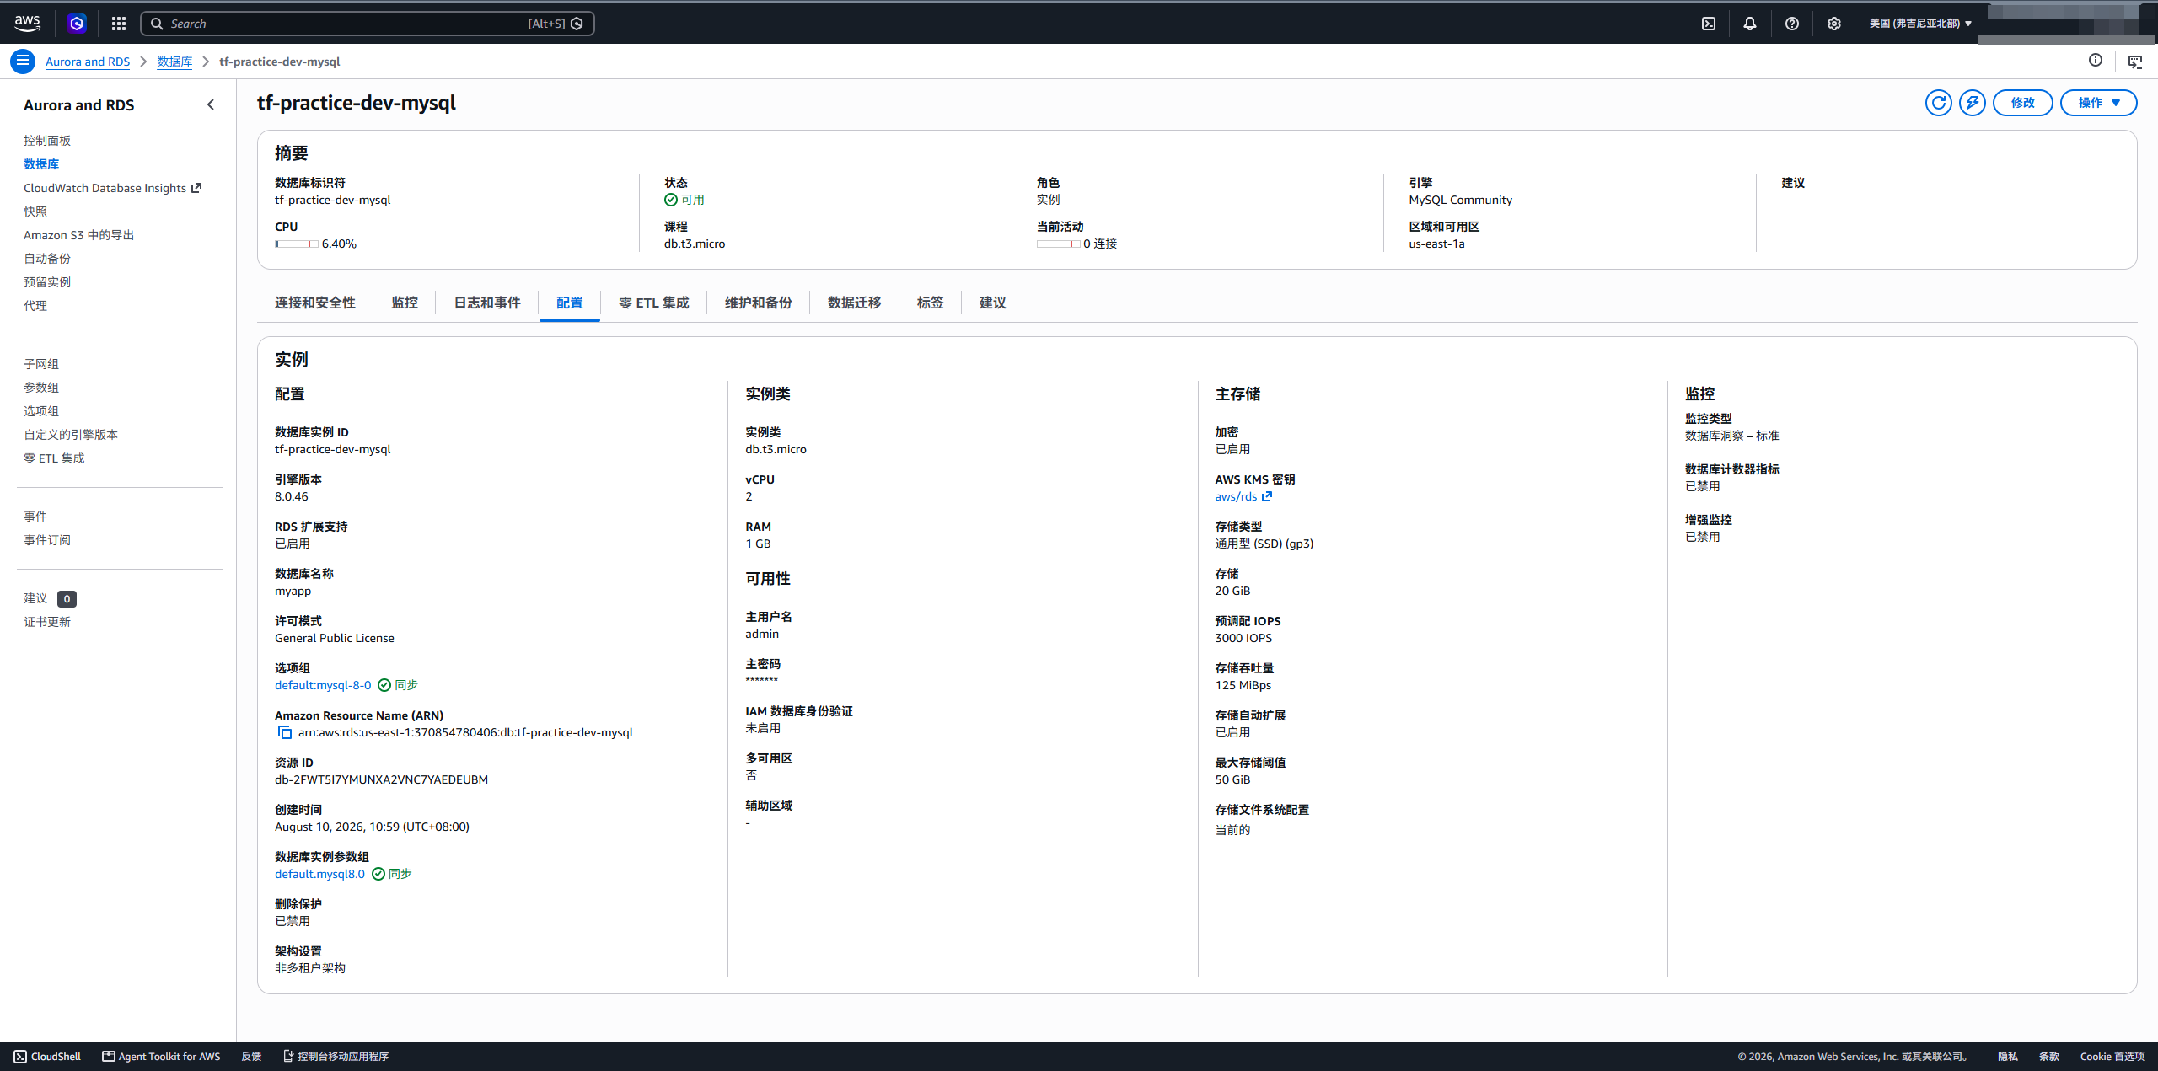2158x1071 pixels.
Task: Refresh the database details
Action: [1939, 103]
